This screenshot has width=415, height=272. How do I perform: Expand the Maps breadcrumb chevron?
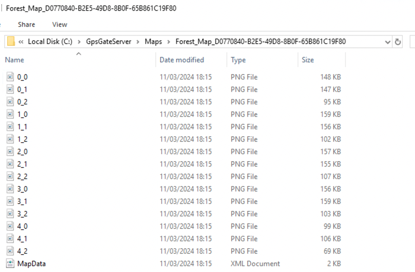point(168,42)
